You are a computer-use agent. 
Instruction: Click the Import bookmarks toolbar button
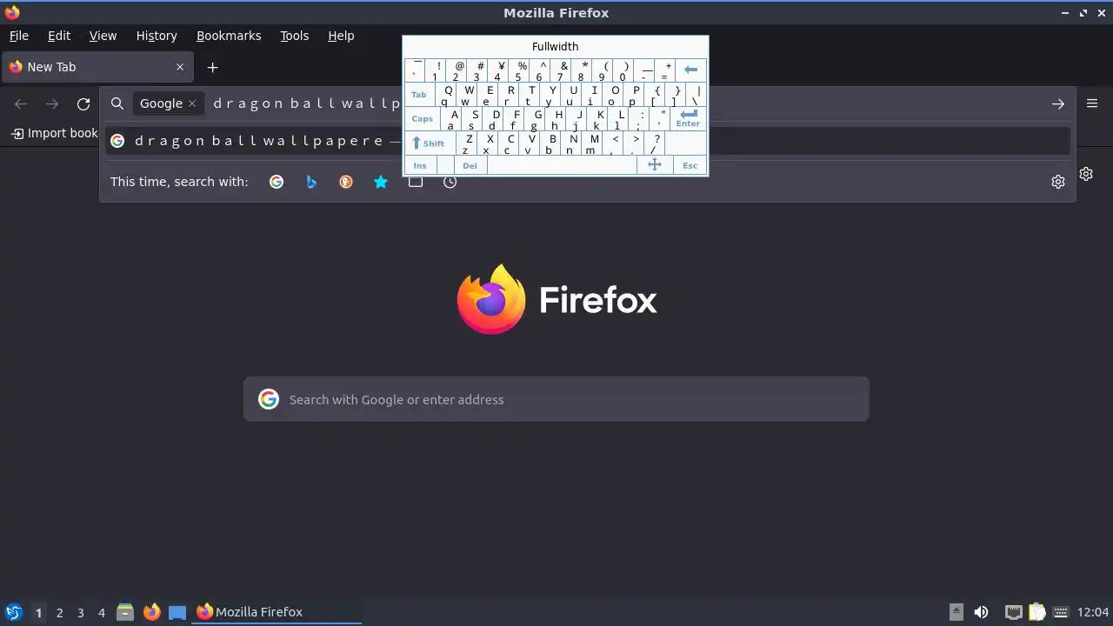tap(54, 133)
